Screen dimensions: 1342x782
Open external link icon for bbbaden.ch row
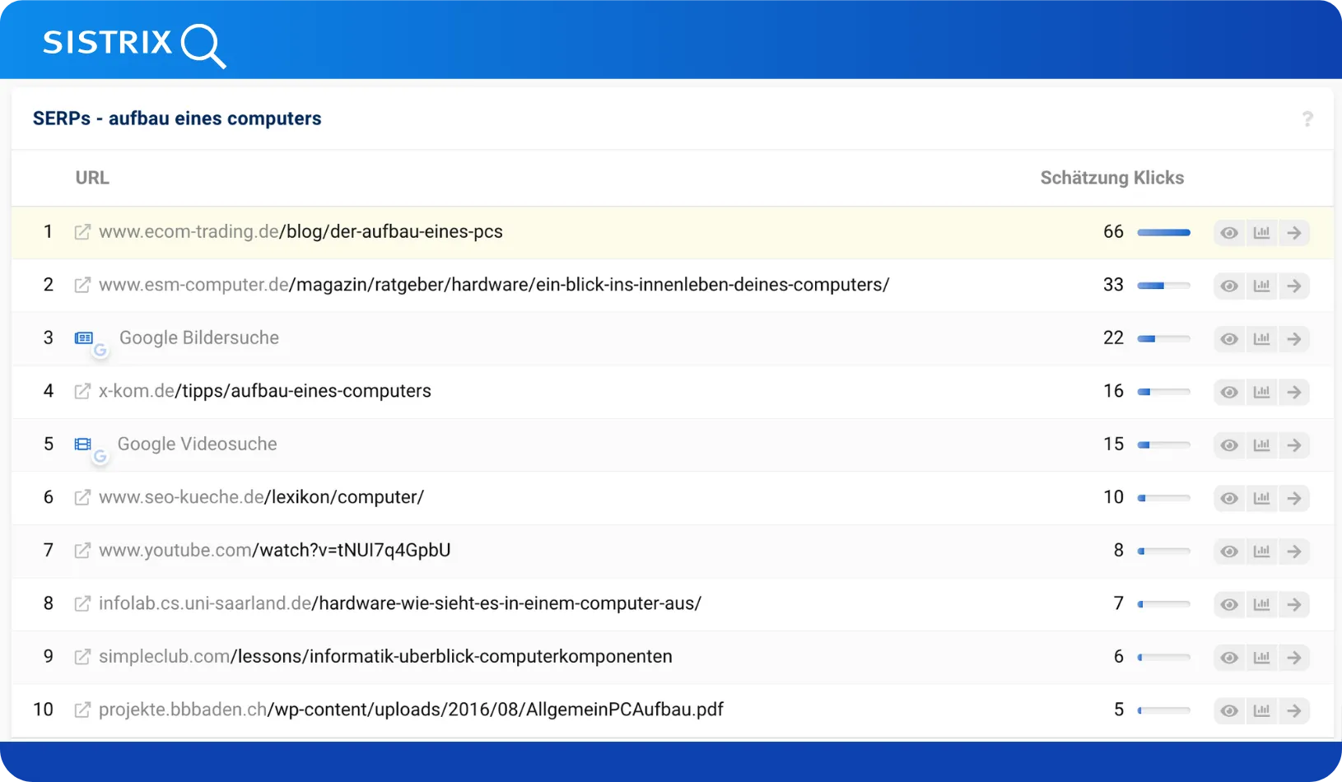[82, 710]
